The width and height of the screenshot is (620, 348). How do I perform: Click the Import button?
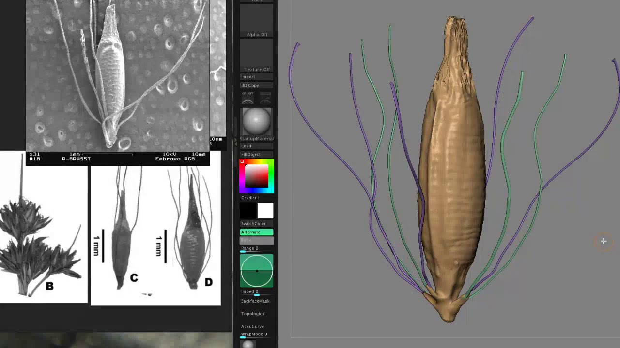tap(257, 77)
